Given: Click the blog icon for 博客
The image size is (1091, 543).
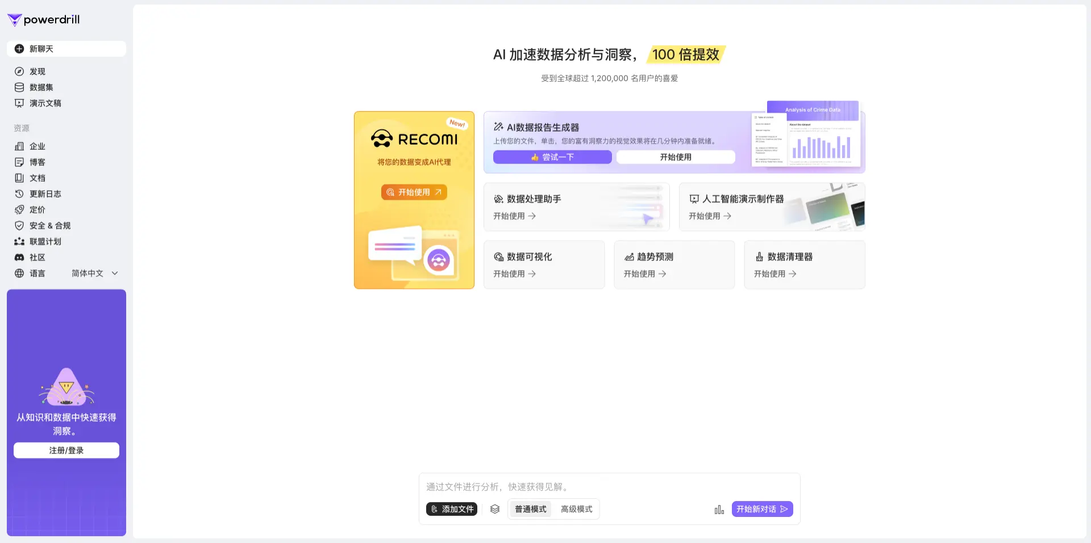Looking at the screenshot, I should pos(19,162).
